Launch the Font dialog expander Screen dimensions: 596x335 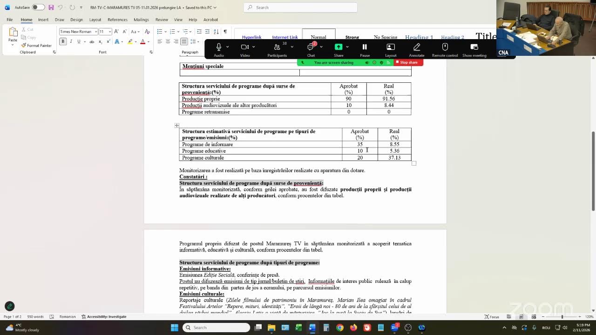point(151,52)
